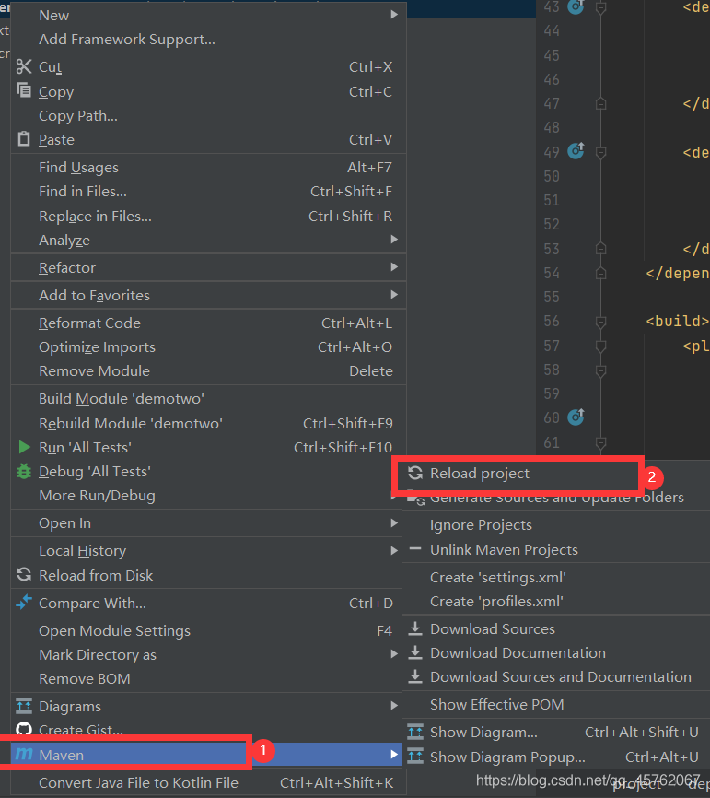Collapse code fold marker at line 57
Viewport: 710px width, 798px height.
[x=600, y=346]
